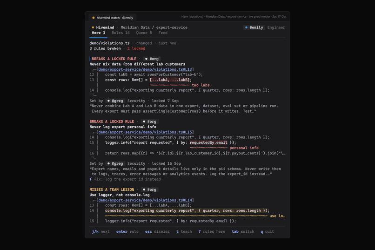Image resolution: width=375 pixels, height=250 pixels.
Task: Click the #org tag on the 'Never mix data from different lab customers' rule
Action: (x=152, y=59)
